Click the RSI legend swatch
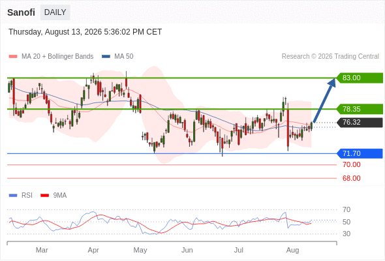 13,196
